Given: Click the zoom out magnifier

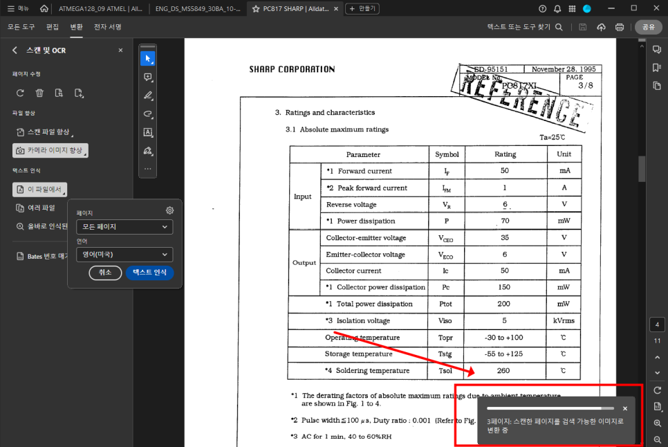Looking at the screenshot, I should 658,439.
